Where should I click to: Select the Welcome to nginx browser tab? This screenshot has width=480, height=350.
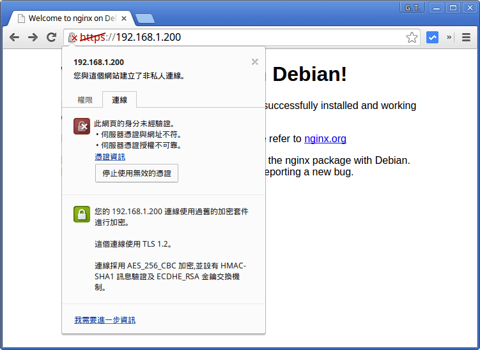pos(72,18)
